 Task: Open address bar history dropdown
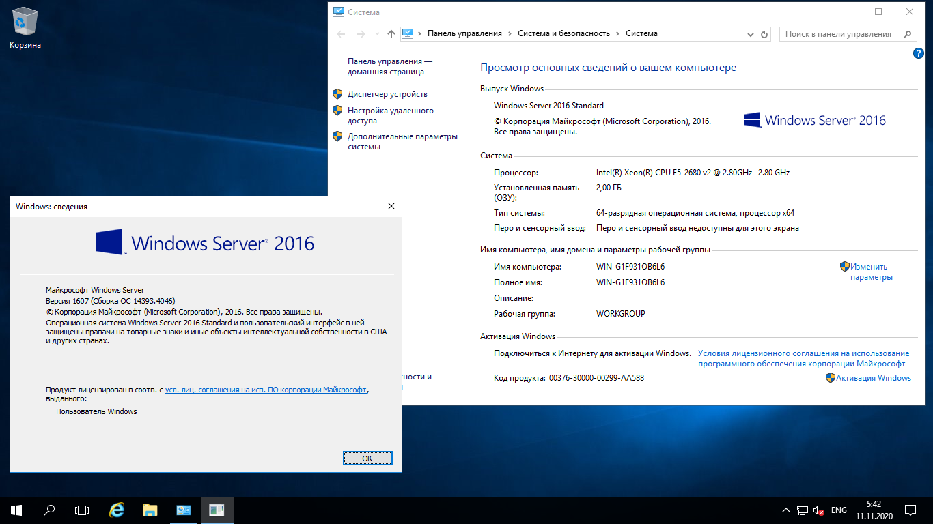pos(751,33)
